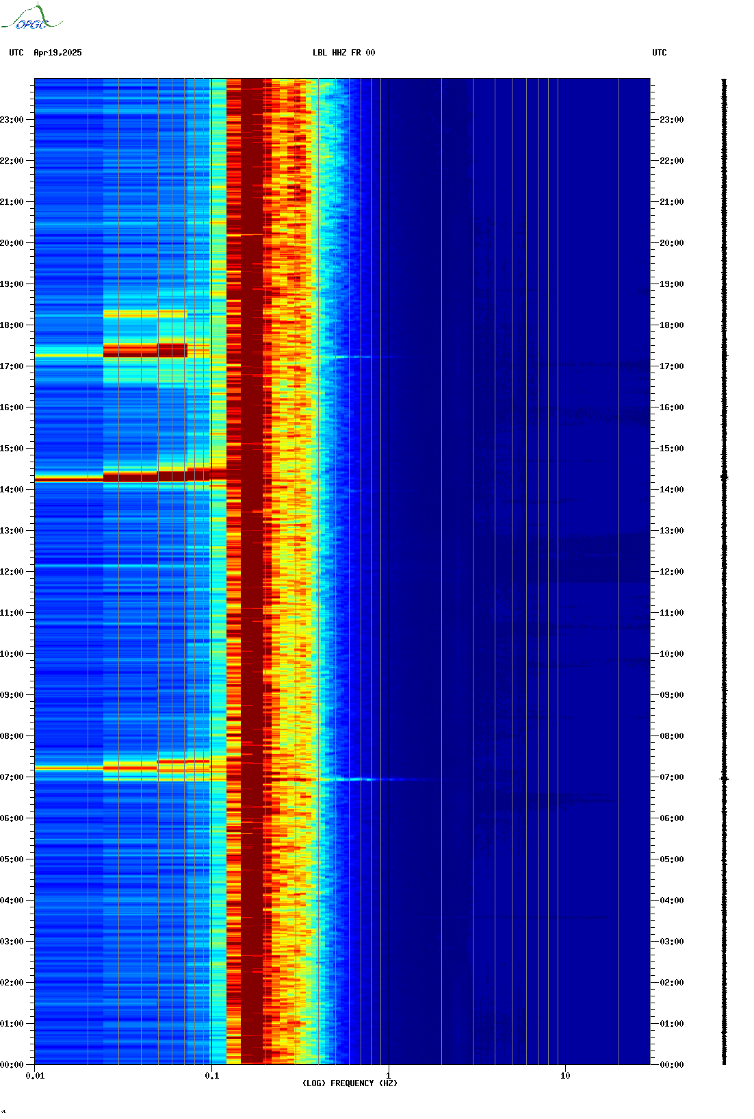
Task: Click the left 06:00 time label
Action: [12, 818]
